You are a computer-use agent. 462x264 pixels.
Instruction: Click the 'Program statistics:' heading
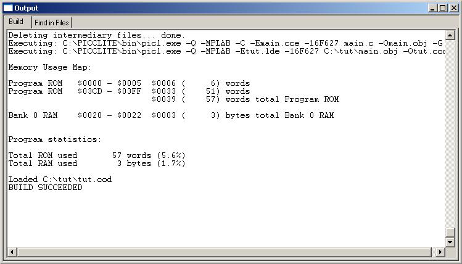pyautogui.click(x=55, y=139)
